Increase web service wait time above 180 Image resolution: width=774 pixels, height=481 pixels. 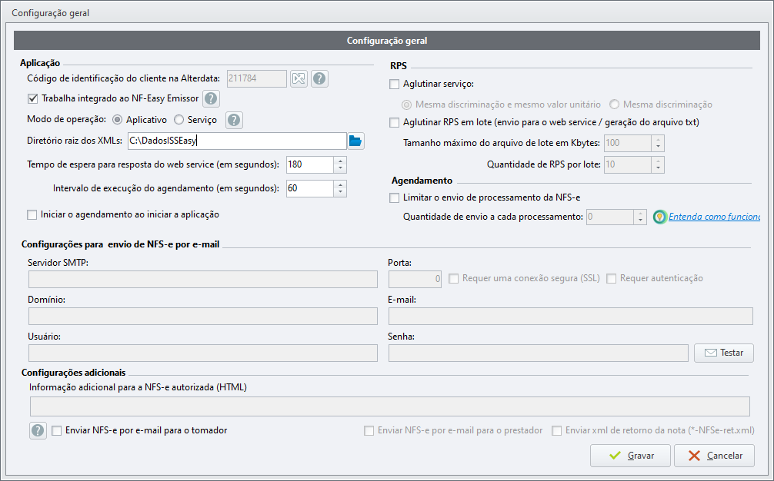pos(340,161)
